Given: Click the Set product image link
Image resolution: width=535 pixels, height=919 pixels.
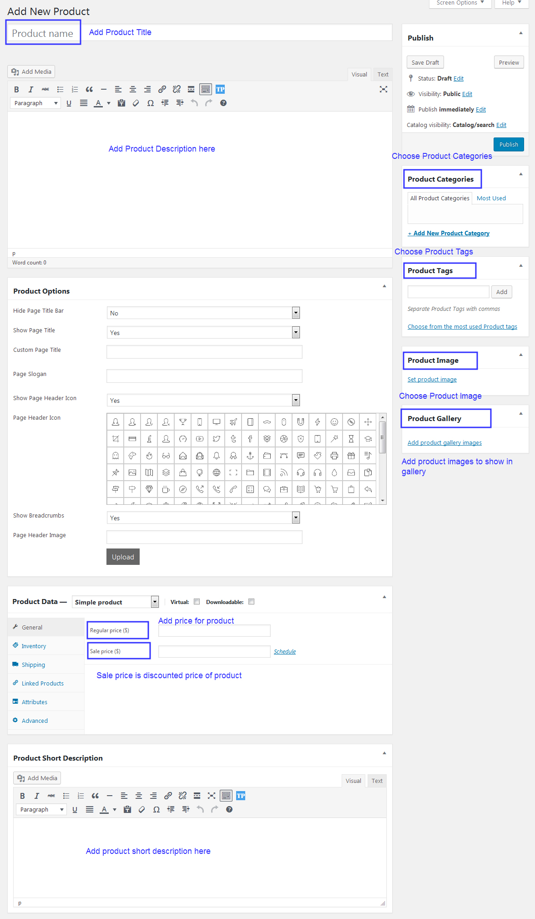Looking at the screenshot, I should click(432, 380).
